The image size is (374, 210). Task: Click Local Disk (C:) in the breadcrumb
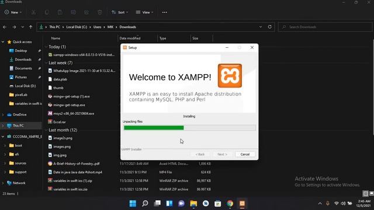pos(77,27)
